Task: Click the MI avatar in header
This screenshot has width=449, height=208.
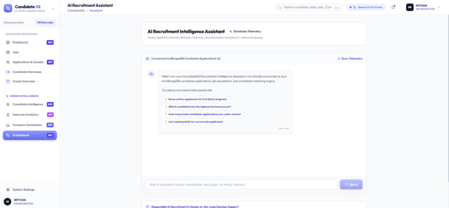Action: 410,7
